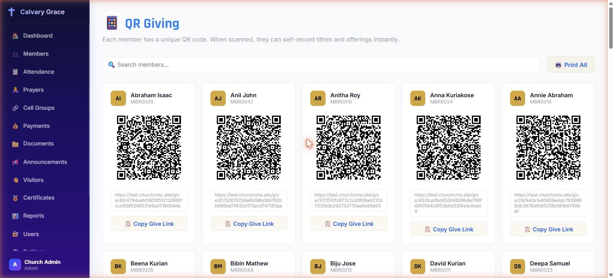Click the Dashboard house icon in sidebar
The height and width of the screenshot is (278, 614).
15,36
